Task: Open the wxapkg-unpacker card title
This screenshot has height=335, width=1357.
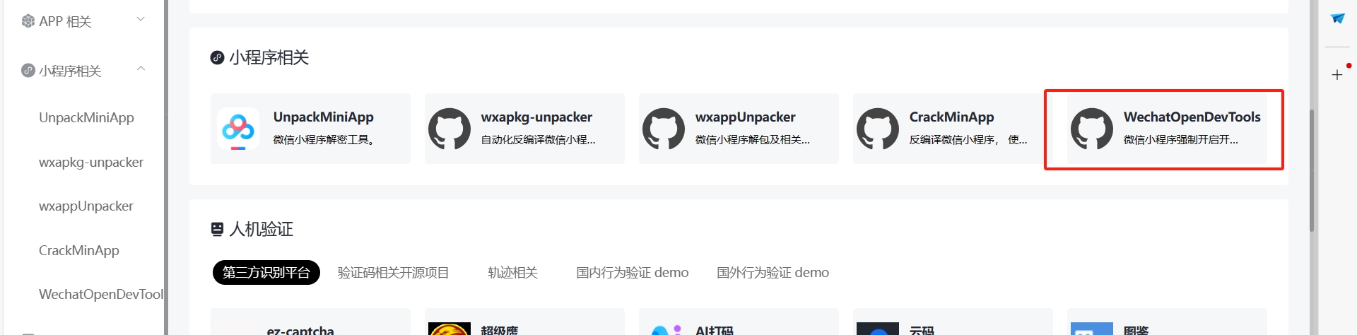Action: [x=536, y=117]
